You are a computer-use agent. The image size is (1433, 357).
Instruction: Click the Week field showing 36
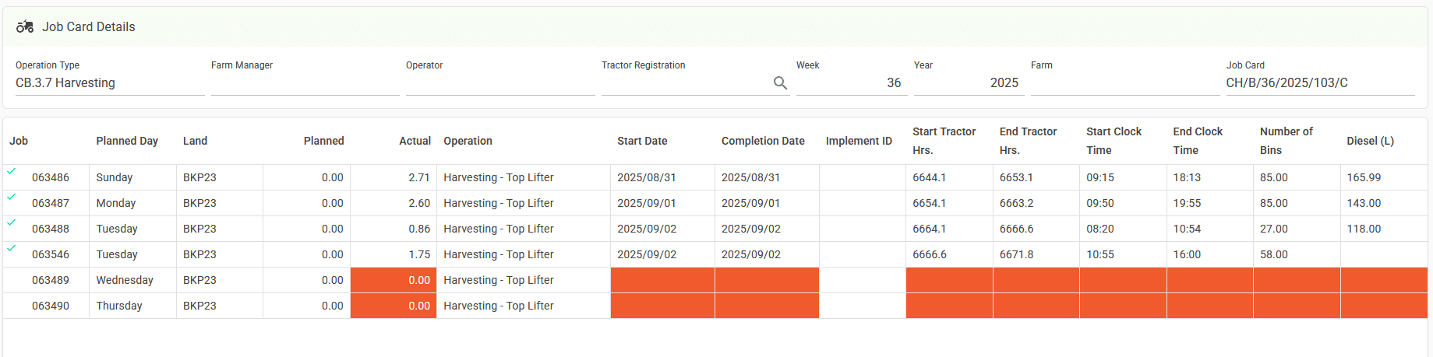[x=849, y=83]
